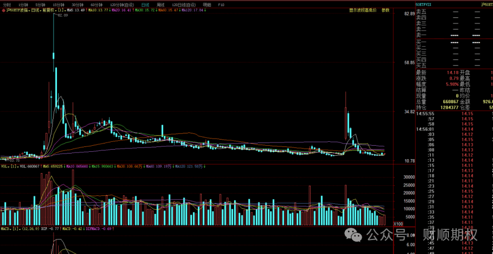Screen dimensions: 493x254
Task: Select the 120日线(自设) period tab
Action: (184, 4)
